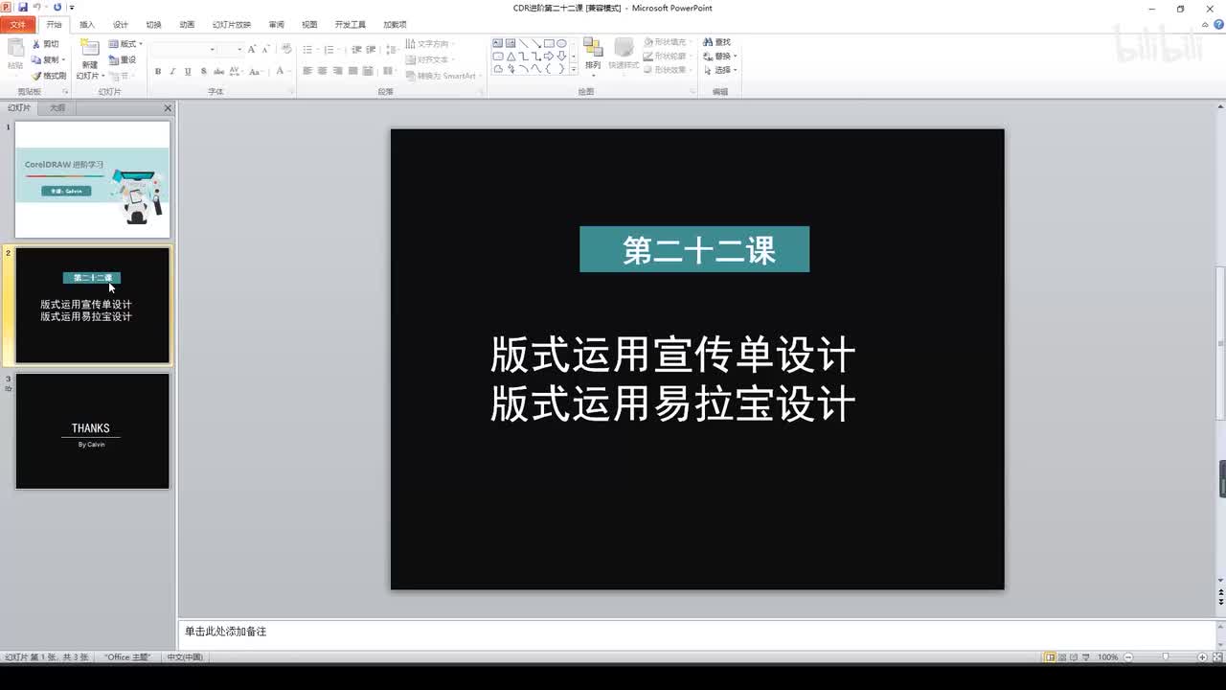Cut selection with the scissors 剪切 button
Viewport: 1226px width, 690px height.
coord(45,44)
